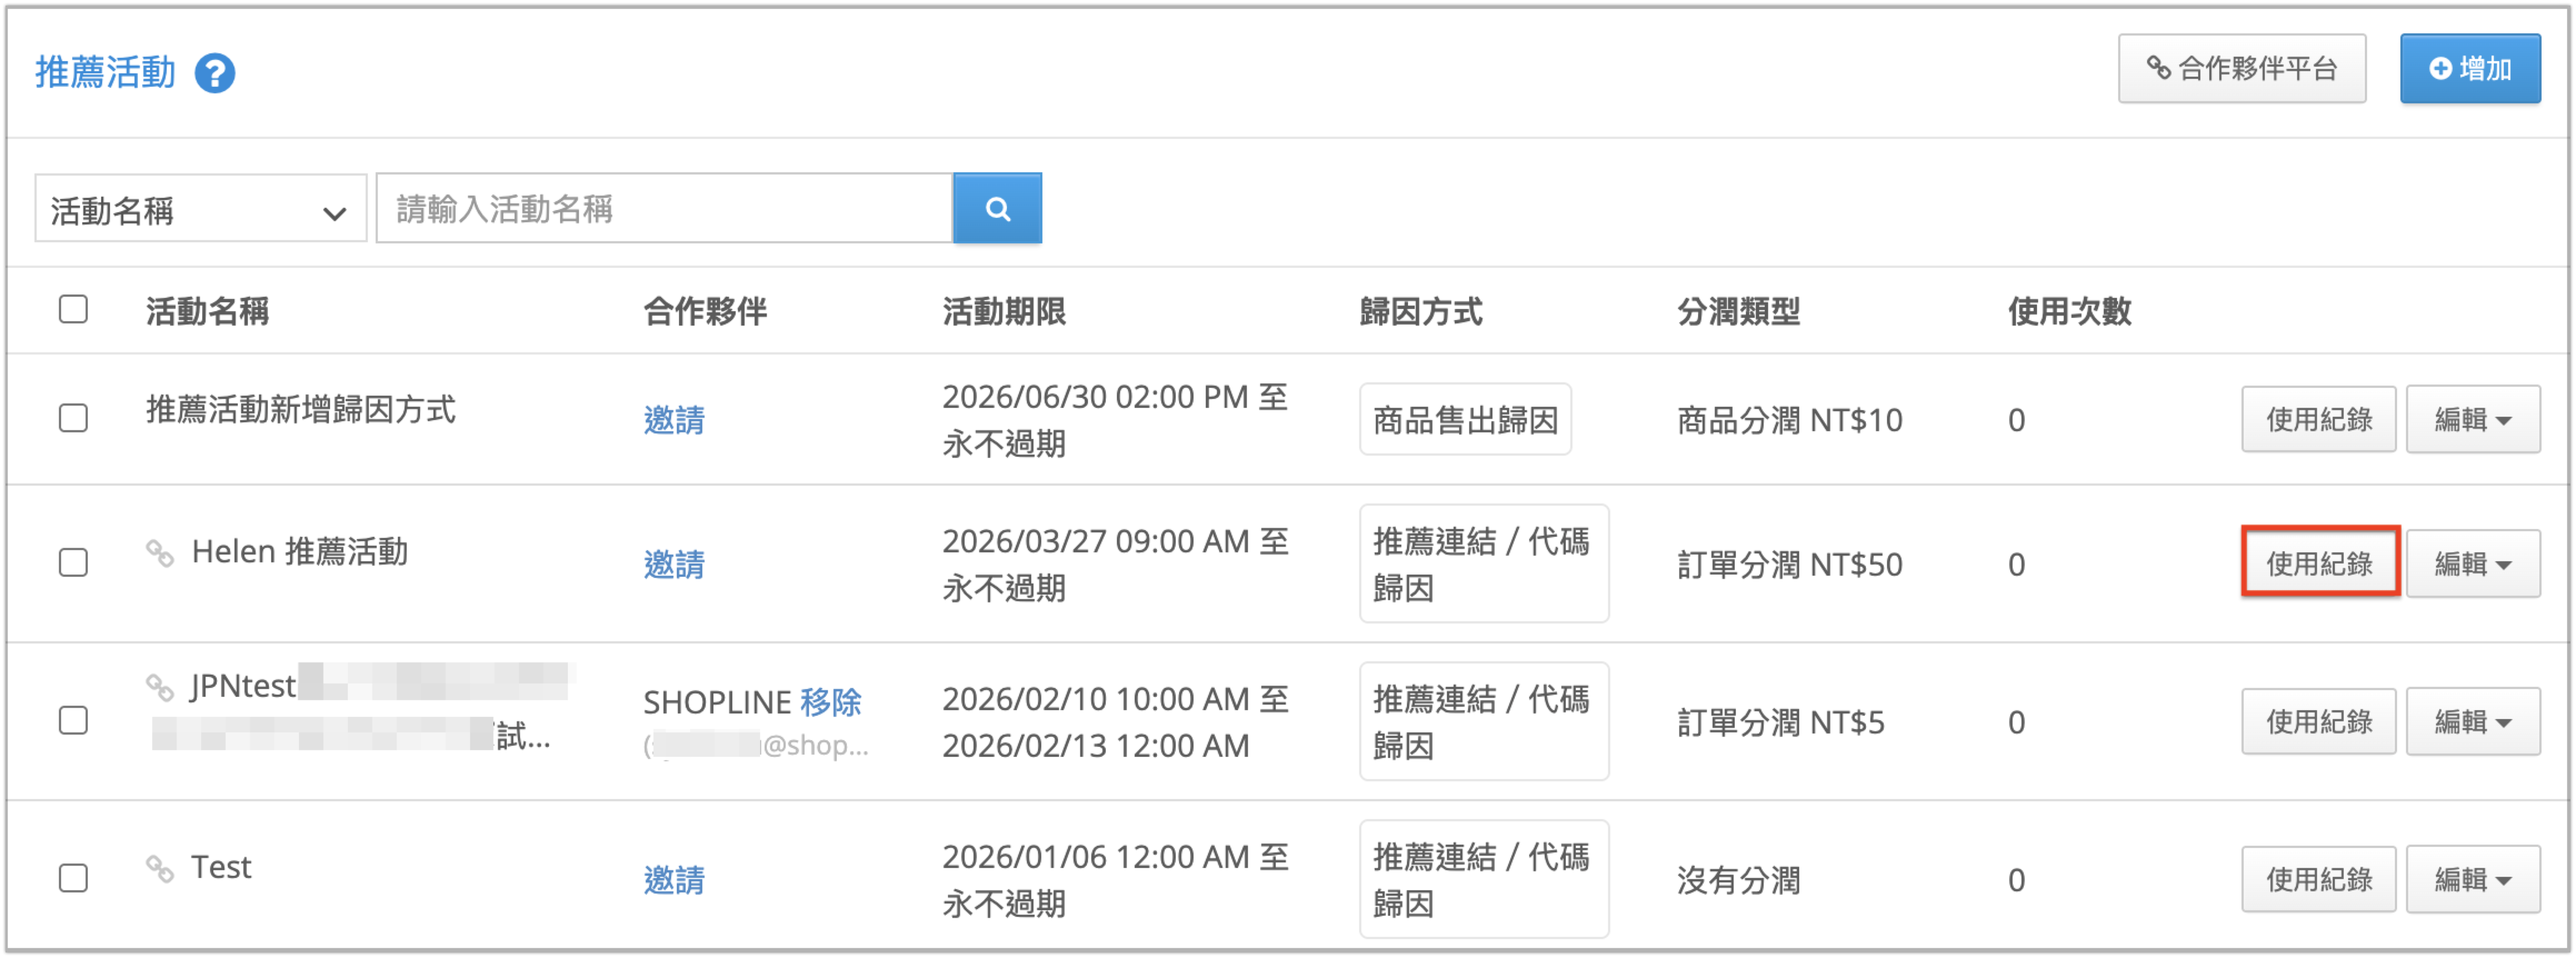Click the 增加 add button
2576x958 pixels.
pyautogui.click(x=2470, y=68)
